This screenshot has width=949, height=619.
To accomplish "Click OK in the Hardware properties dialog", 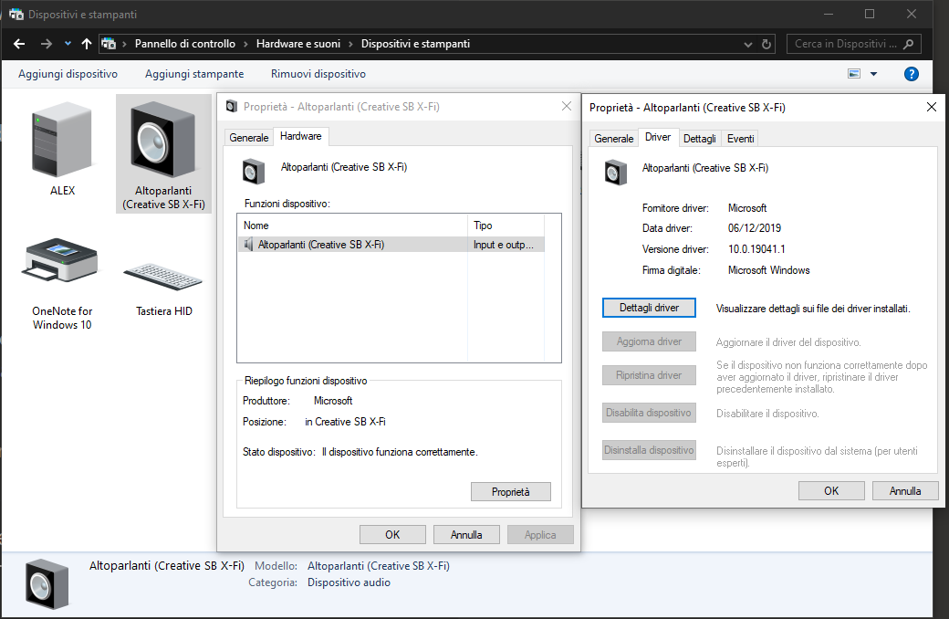I will (x=392, y=535).
